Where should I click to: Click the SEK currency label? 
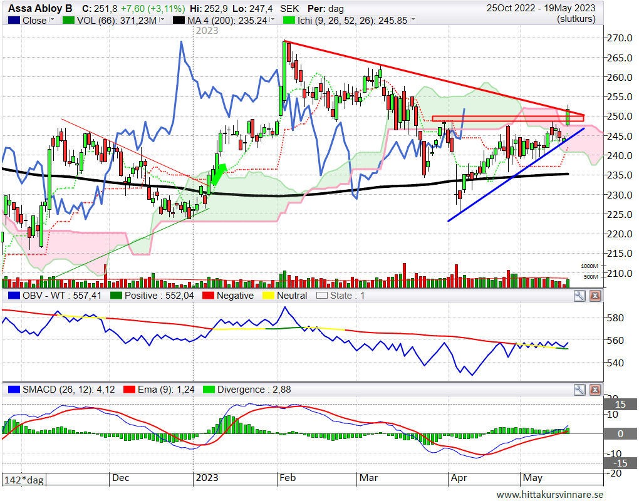click(x=289, y=9)
